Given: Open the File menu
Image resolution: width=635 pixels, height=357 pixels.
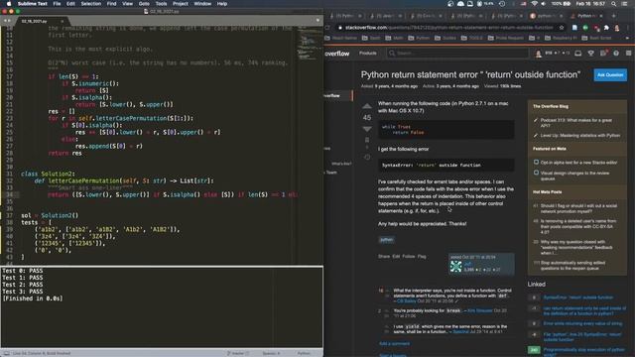Looking at the screenshot, I should pos(57,4).
